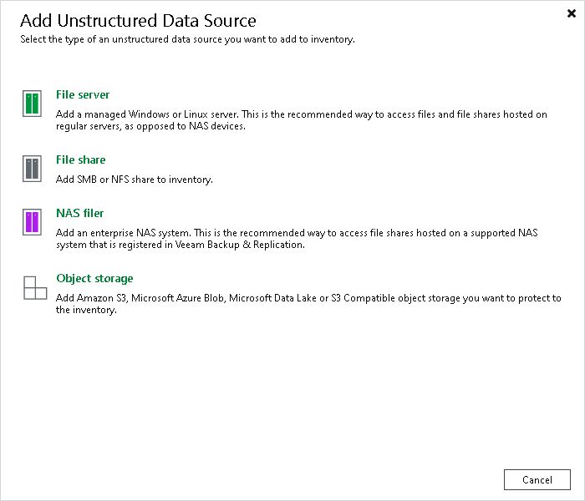The width and height of the screenshot is (585, 501).
Task: Pick the Object storage heading link
Action: click(94, 278)
